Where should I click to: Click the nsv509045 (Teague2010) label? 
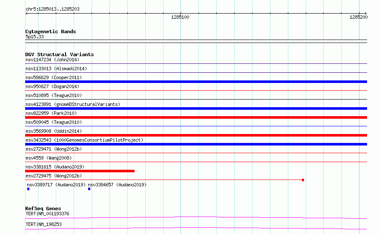pos(54,122)
